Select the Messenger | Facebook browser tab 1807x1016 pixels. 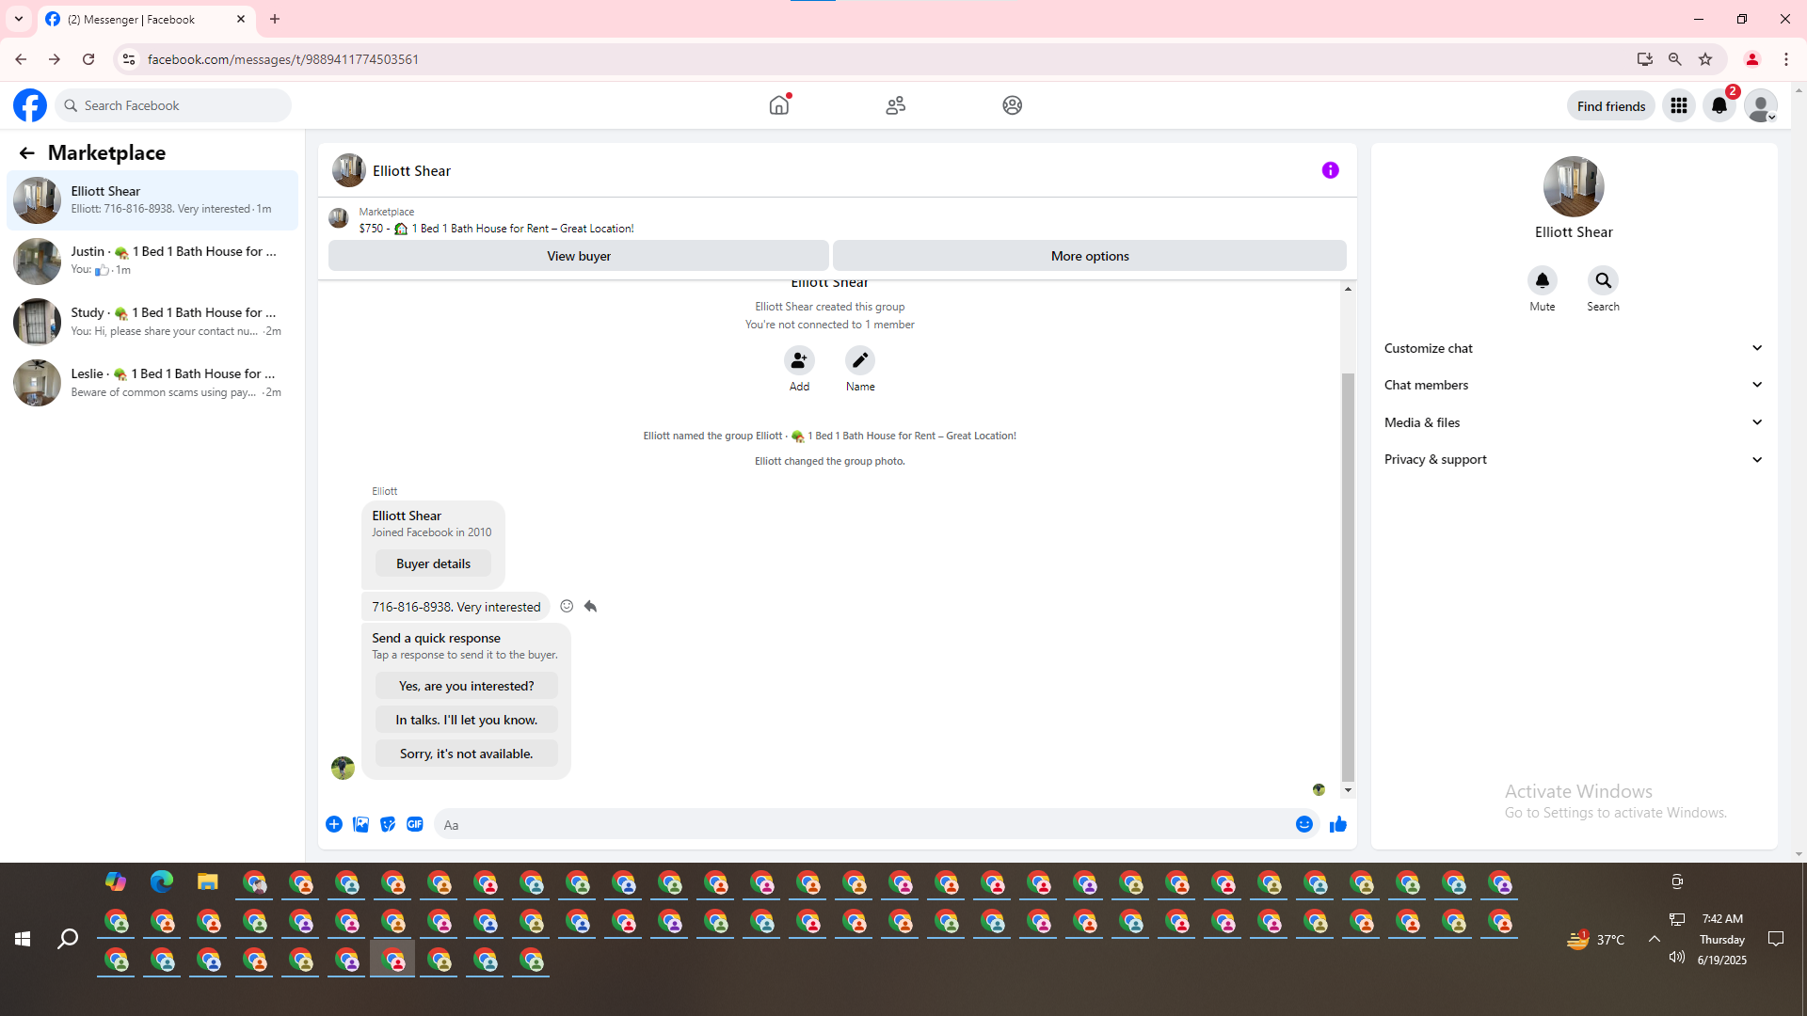(x=146, y=20)
